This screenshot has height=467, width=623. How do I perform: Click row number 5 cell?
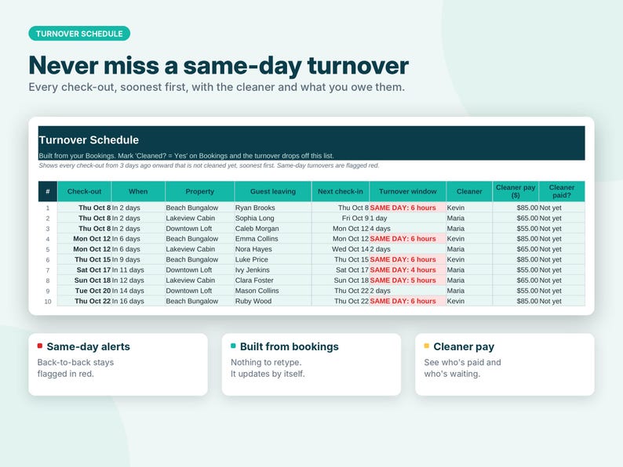[x=48, y=250]
